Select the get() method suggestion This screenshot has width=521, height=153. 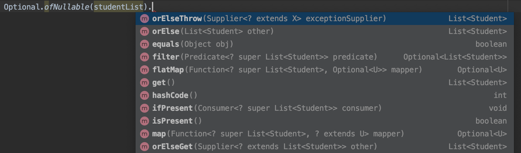click(x=324, y=83)
